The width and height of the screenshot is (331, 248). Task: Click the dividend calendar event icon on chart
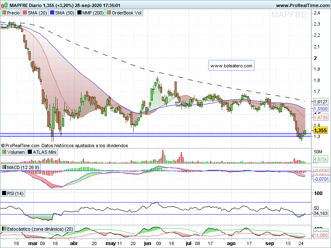pos(177,104)
